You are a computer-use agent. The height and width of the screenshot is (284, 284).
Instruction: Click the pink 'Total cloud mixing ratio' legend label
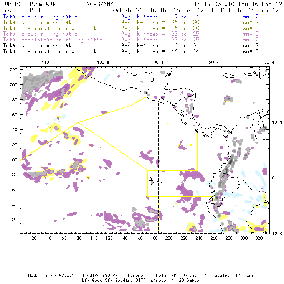coord(40,34)
